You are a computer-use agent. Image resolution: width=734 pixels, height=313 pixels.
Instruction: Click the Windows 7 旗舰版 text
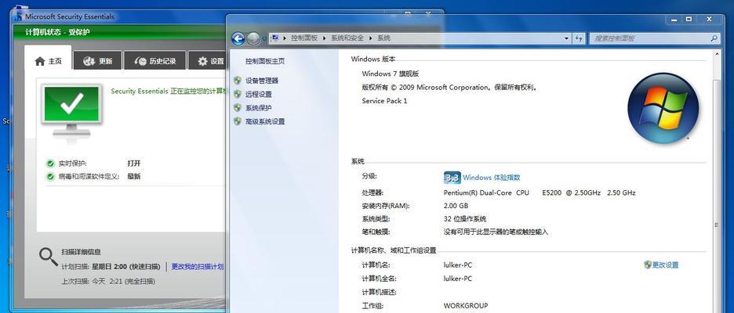click(x=390, y=74)
